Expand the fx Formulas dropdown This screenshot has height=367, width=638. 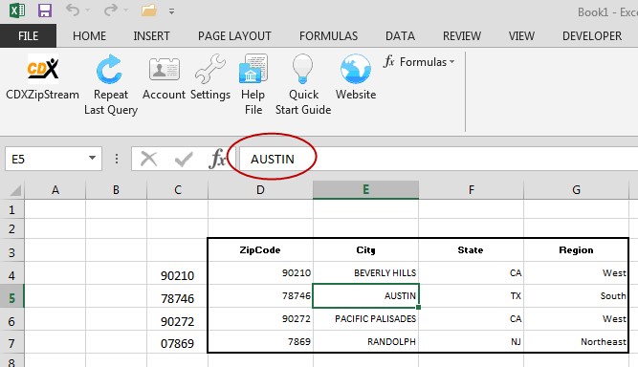click(x=419, y=62)
